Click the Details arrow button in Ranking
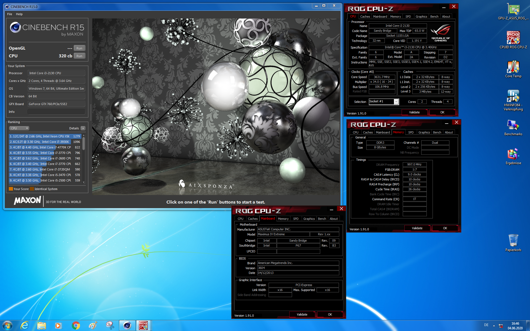The height and width of the screenshot is (331, 530). tap(83, 128)
